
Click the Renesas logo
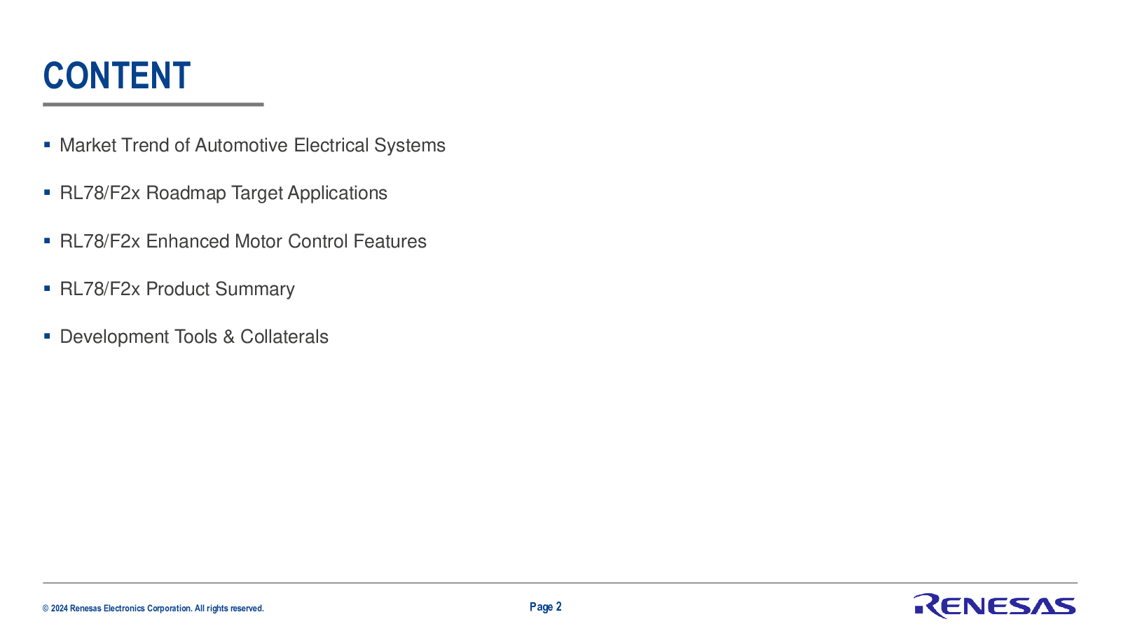click(995, 606)
